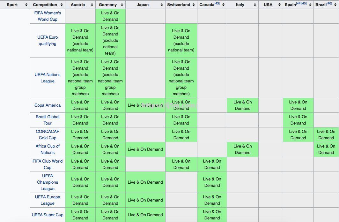The image size is (339, 222).
Task: Follow the UEFA Euro qualifying link
Action: 48,40
